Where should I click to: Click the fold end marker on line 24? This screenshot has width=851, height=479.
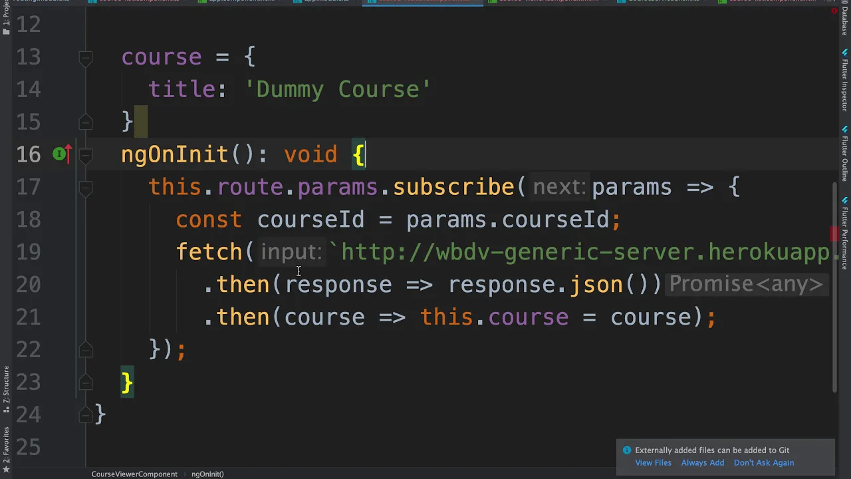click(x=85, y=414)
